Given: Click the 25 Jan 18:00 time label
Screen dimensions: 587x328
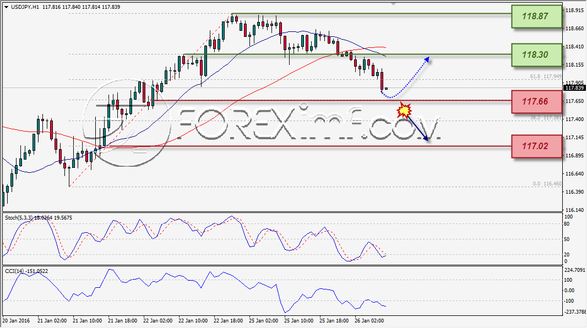Looking at the screenshot, I should coord(334,320).
